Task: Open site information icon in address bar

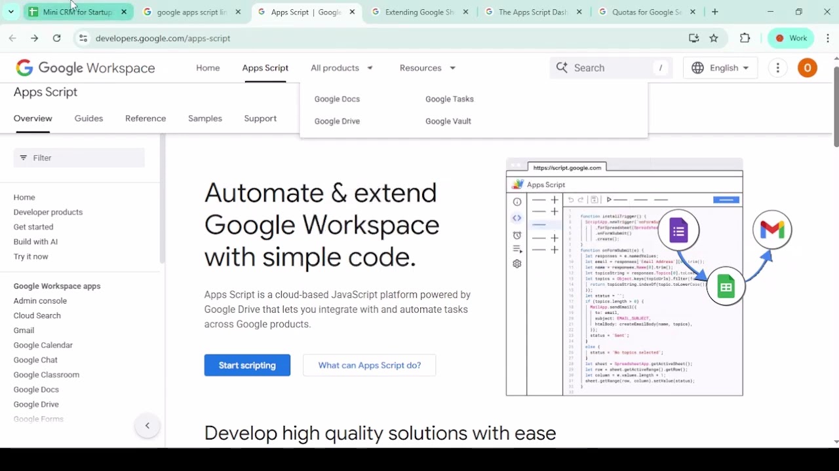Action: [x=83, y=38]
